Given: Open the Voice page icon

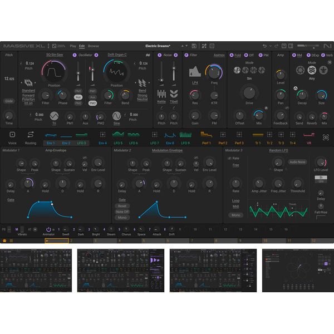Looking at the screenshot, I should click(x=12, y=135).
